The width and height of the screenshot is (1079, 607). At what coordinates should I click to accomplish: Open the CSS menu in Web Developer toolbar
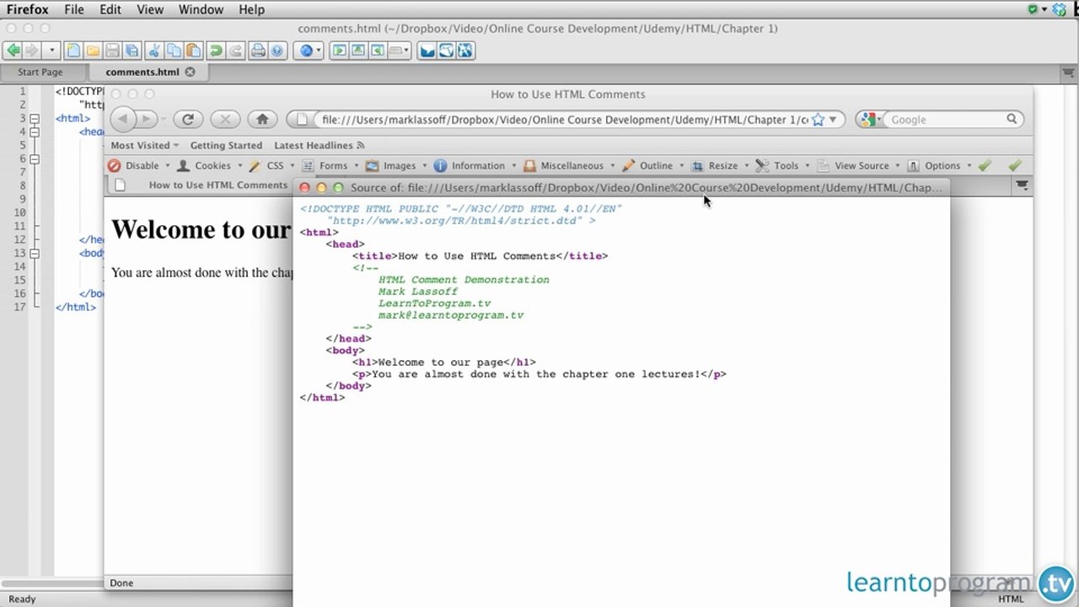(271, 166)
